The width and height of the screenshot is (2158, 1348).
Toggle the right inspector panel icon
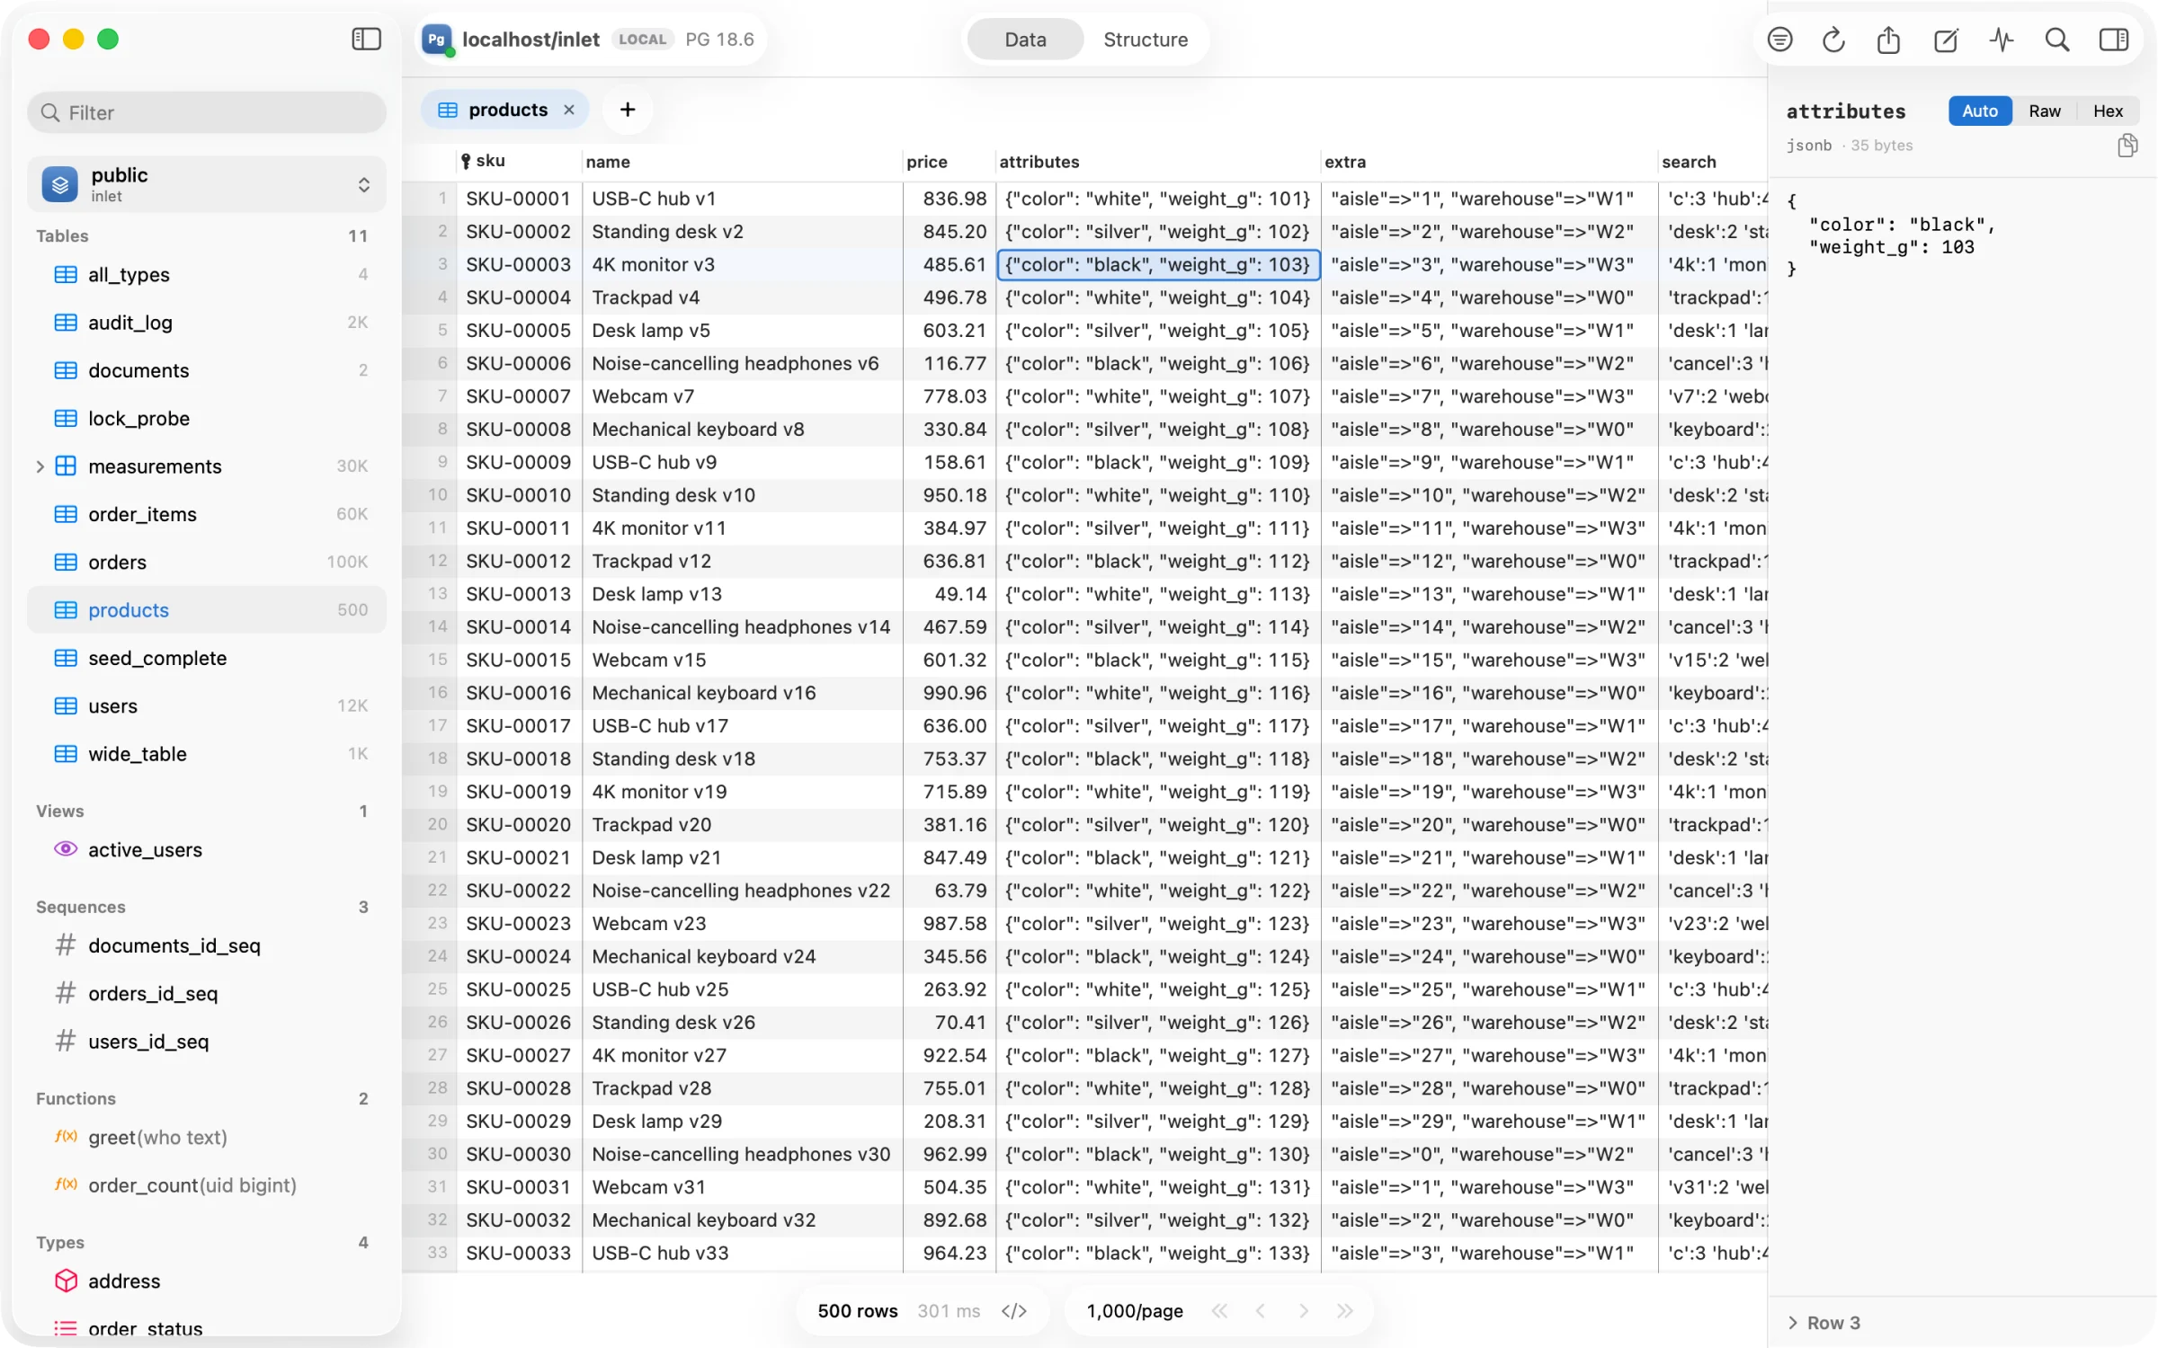click(x=2114, y=40)
